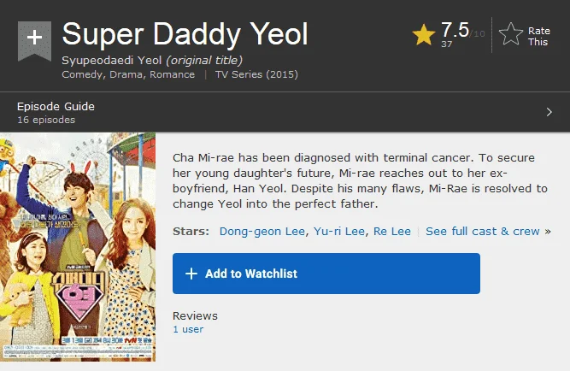Screen dimensions: 570x371
Task: Click the watchlist ribbon bookmark icon
Action: [x=34, y=40]
